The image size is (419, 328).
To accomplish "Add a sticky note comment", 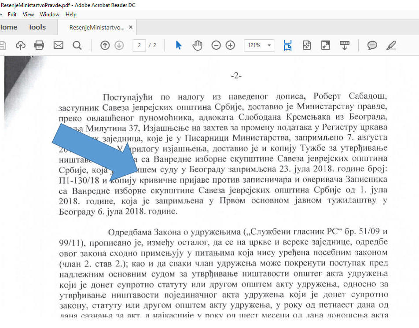I will coord(372,45).
